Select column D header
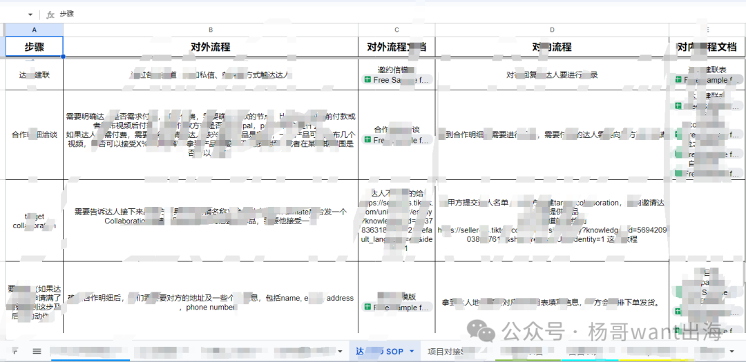 pyautogui.click(x=552, y=30)
